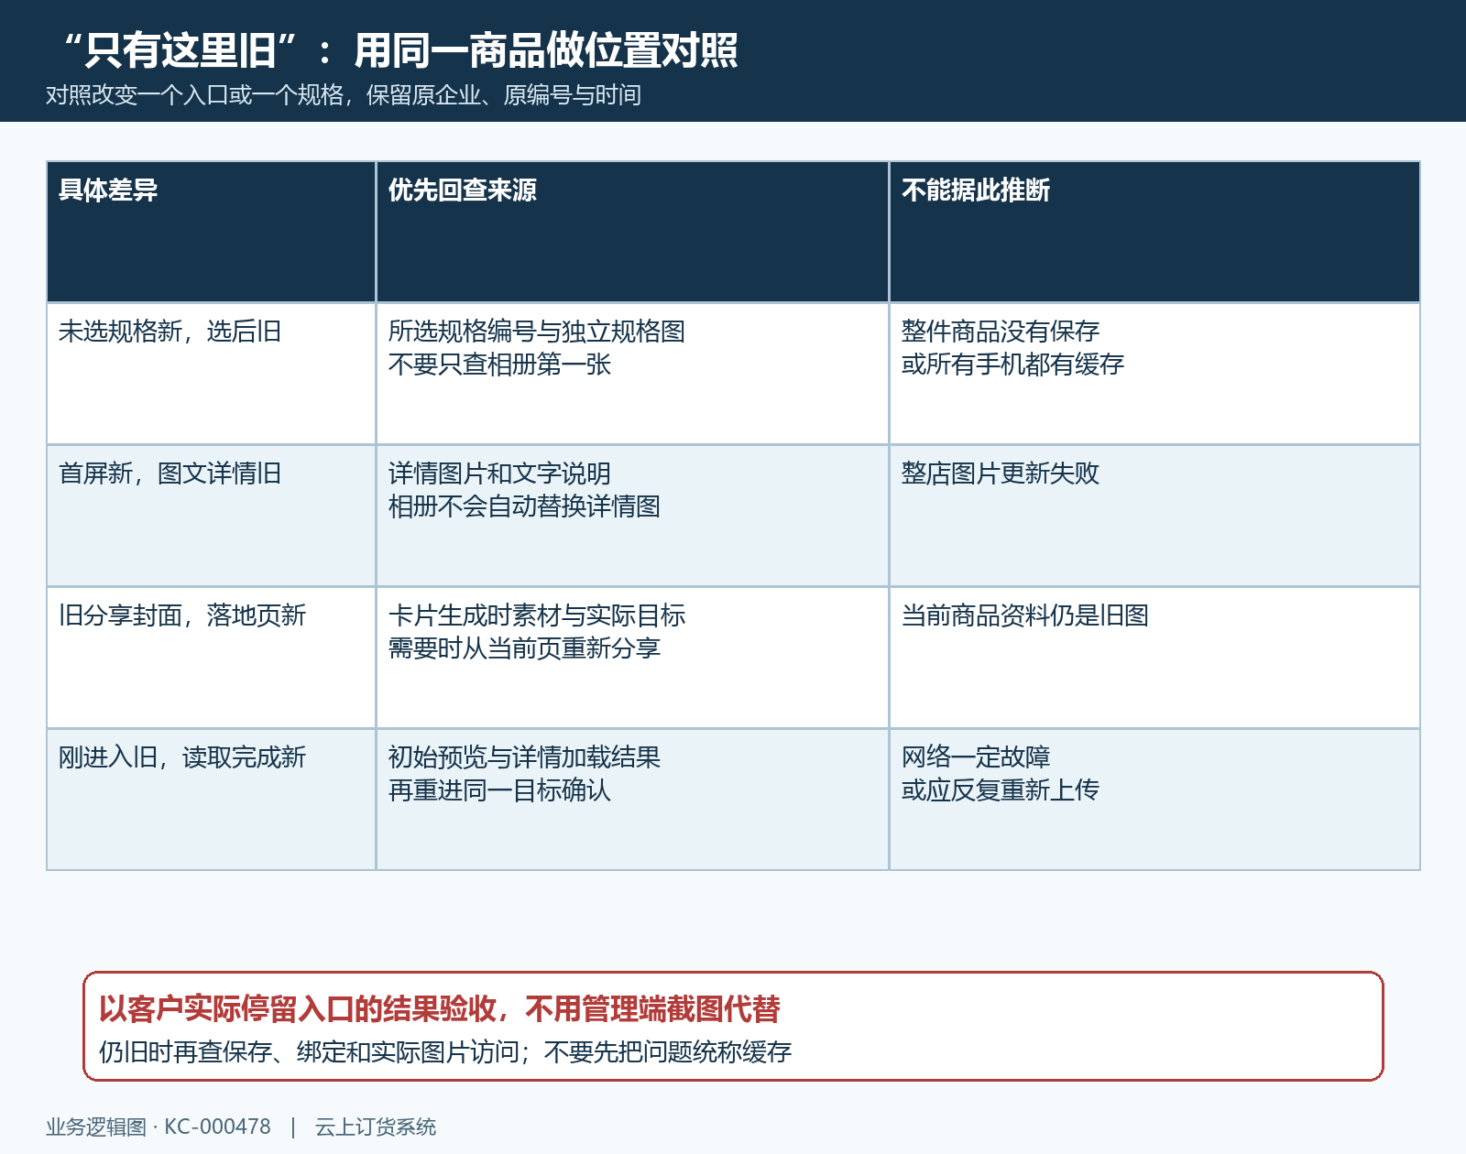Click the line 再重进同一目标确认
This screenshot has height=1154, width=1466.
499,790
